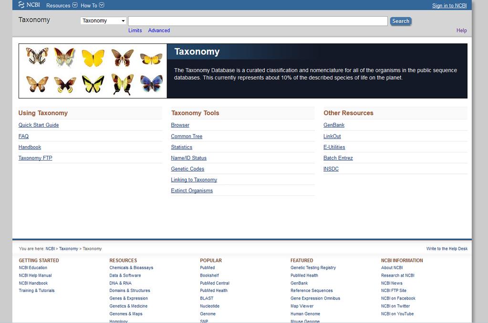This screenshot has width=488, height=323.
Task: Open the Taxonomy FTP link
Action: pos(35,158)
